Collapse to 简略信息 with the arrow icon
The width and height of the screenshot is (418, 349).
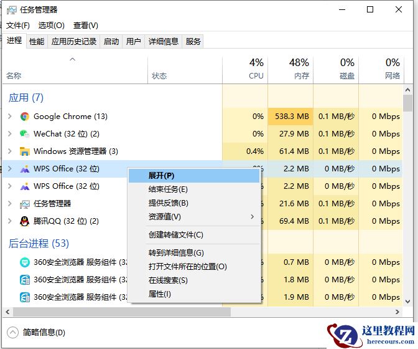[x=12, y=332]
